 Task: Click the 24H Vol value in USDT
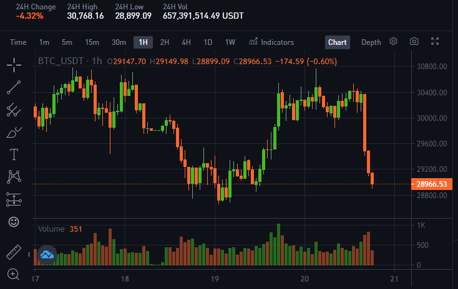(x=203, y=16)
